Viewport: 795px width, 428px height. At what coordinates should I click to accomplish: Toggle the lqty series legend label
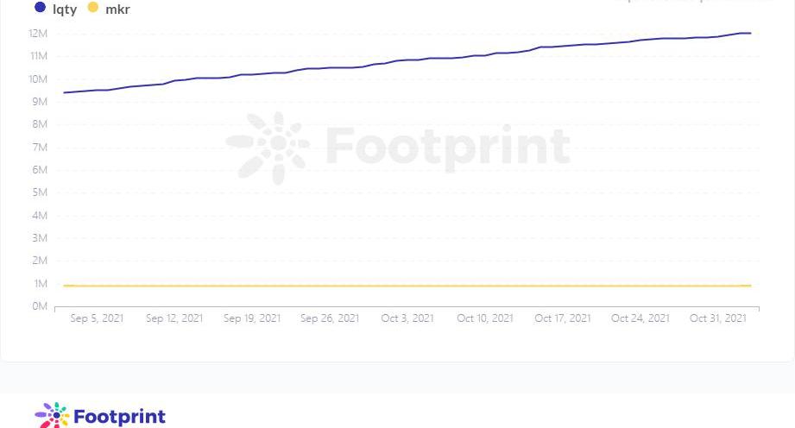65,9
